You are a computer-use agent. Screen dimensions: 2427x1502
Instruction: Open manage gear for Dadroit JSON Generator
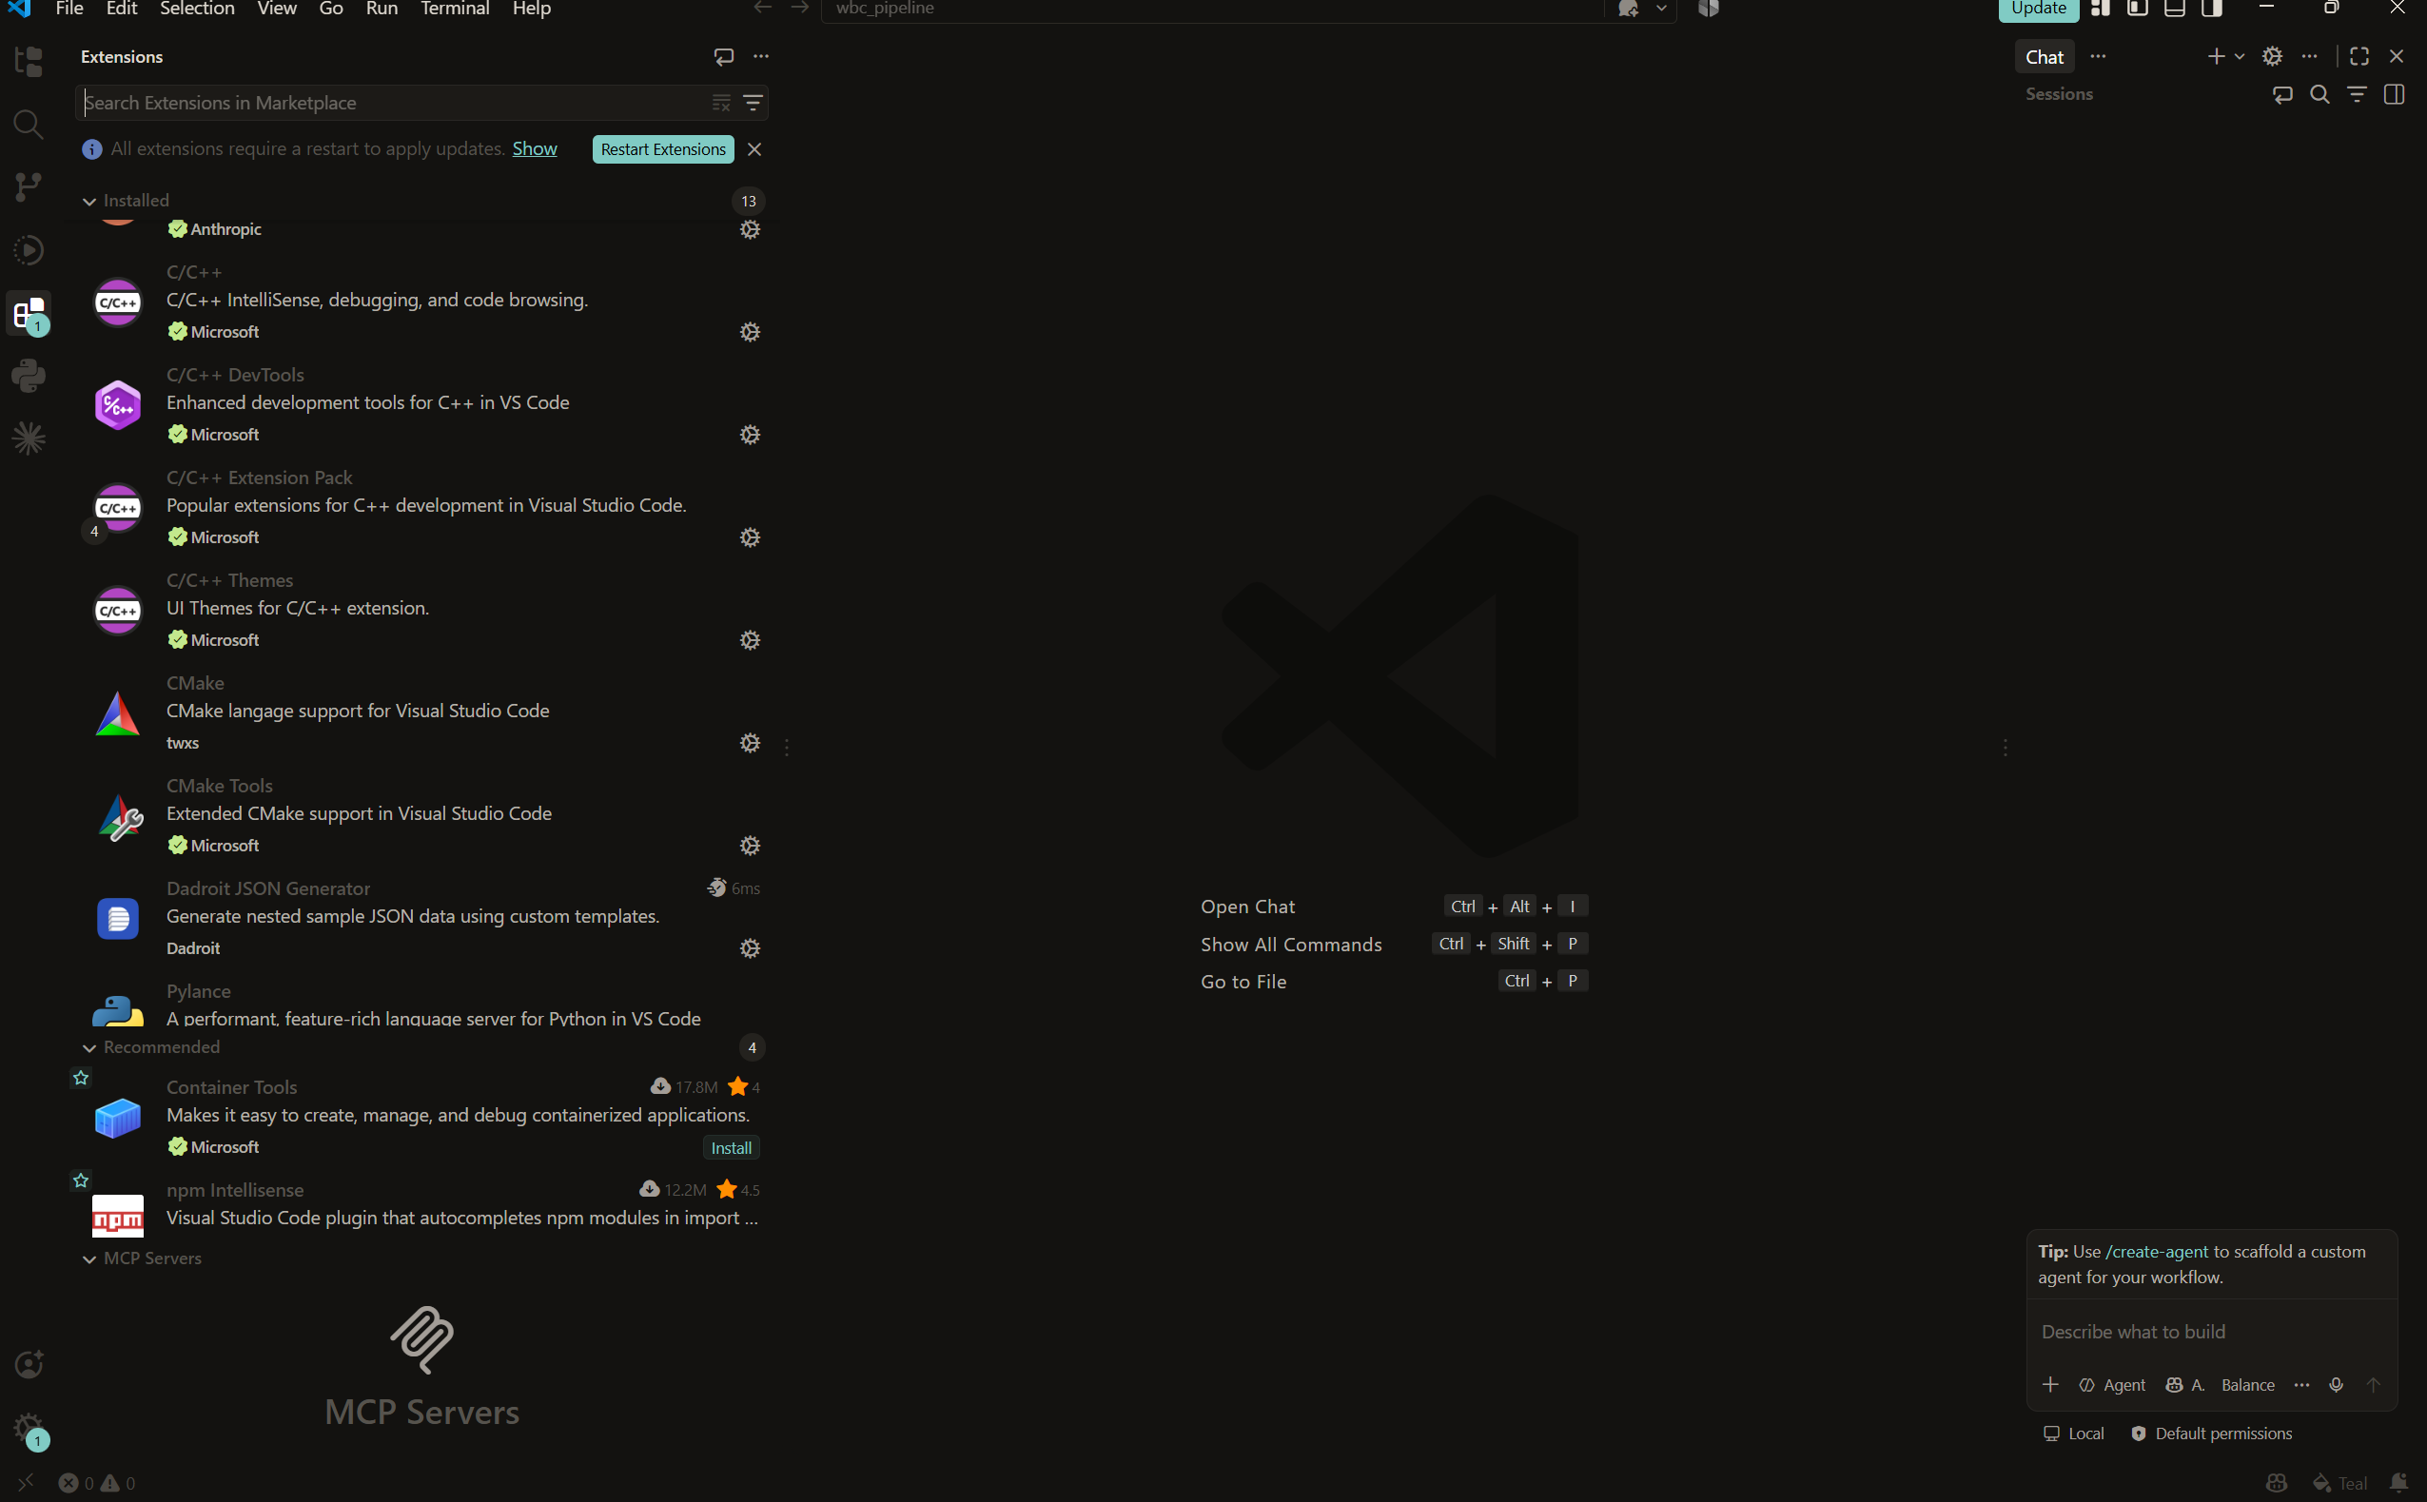(750, 948)
